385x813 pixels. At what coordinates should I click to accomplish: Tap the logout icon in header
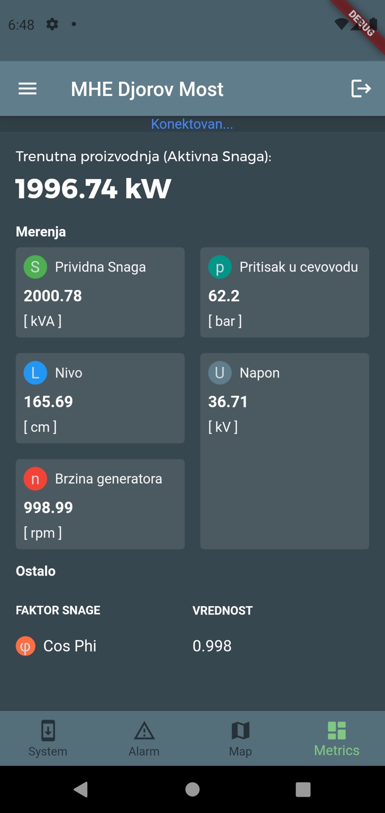(x=361, y=89)
